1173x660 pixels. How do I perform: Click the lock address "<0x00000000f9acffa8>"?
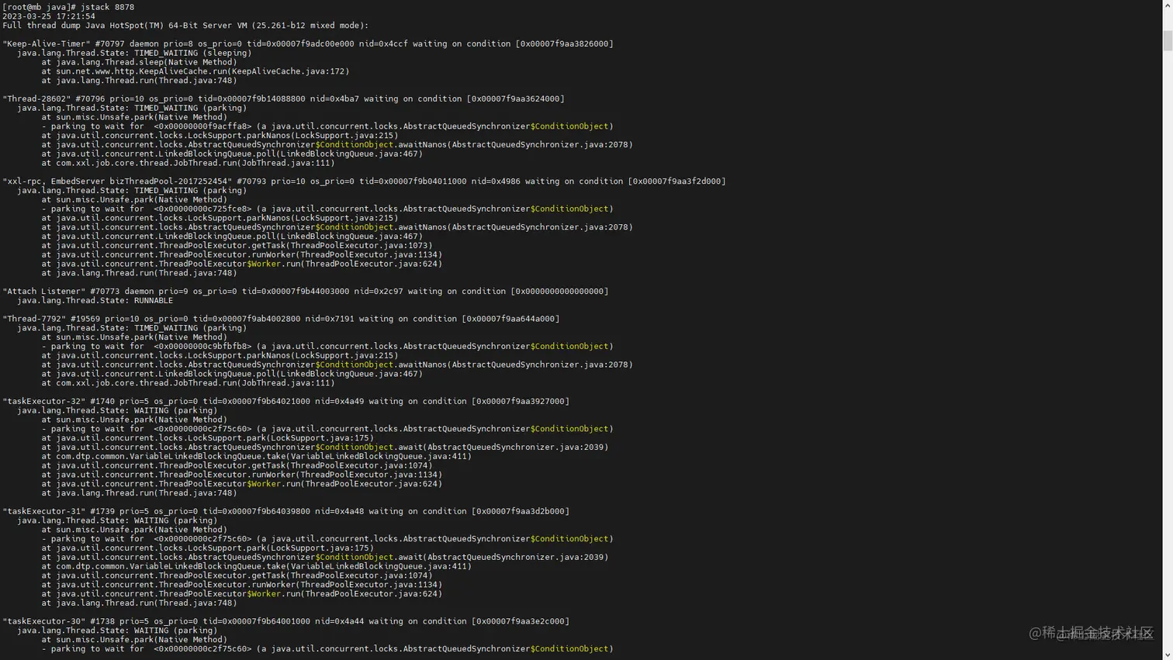(202, 126)
